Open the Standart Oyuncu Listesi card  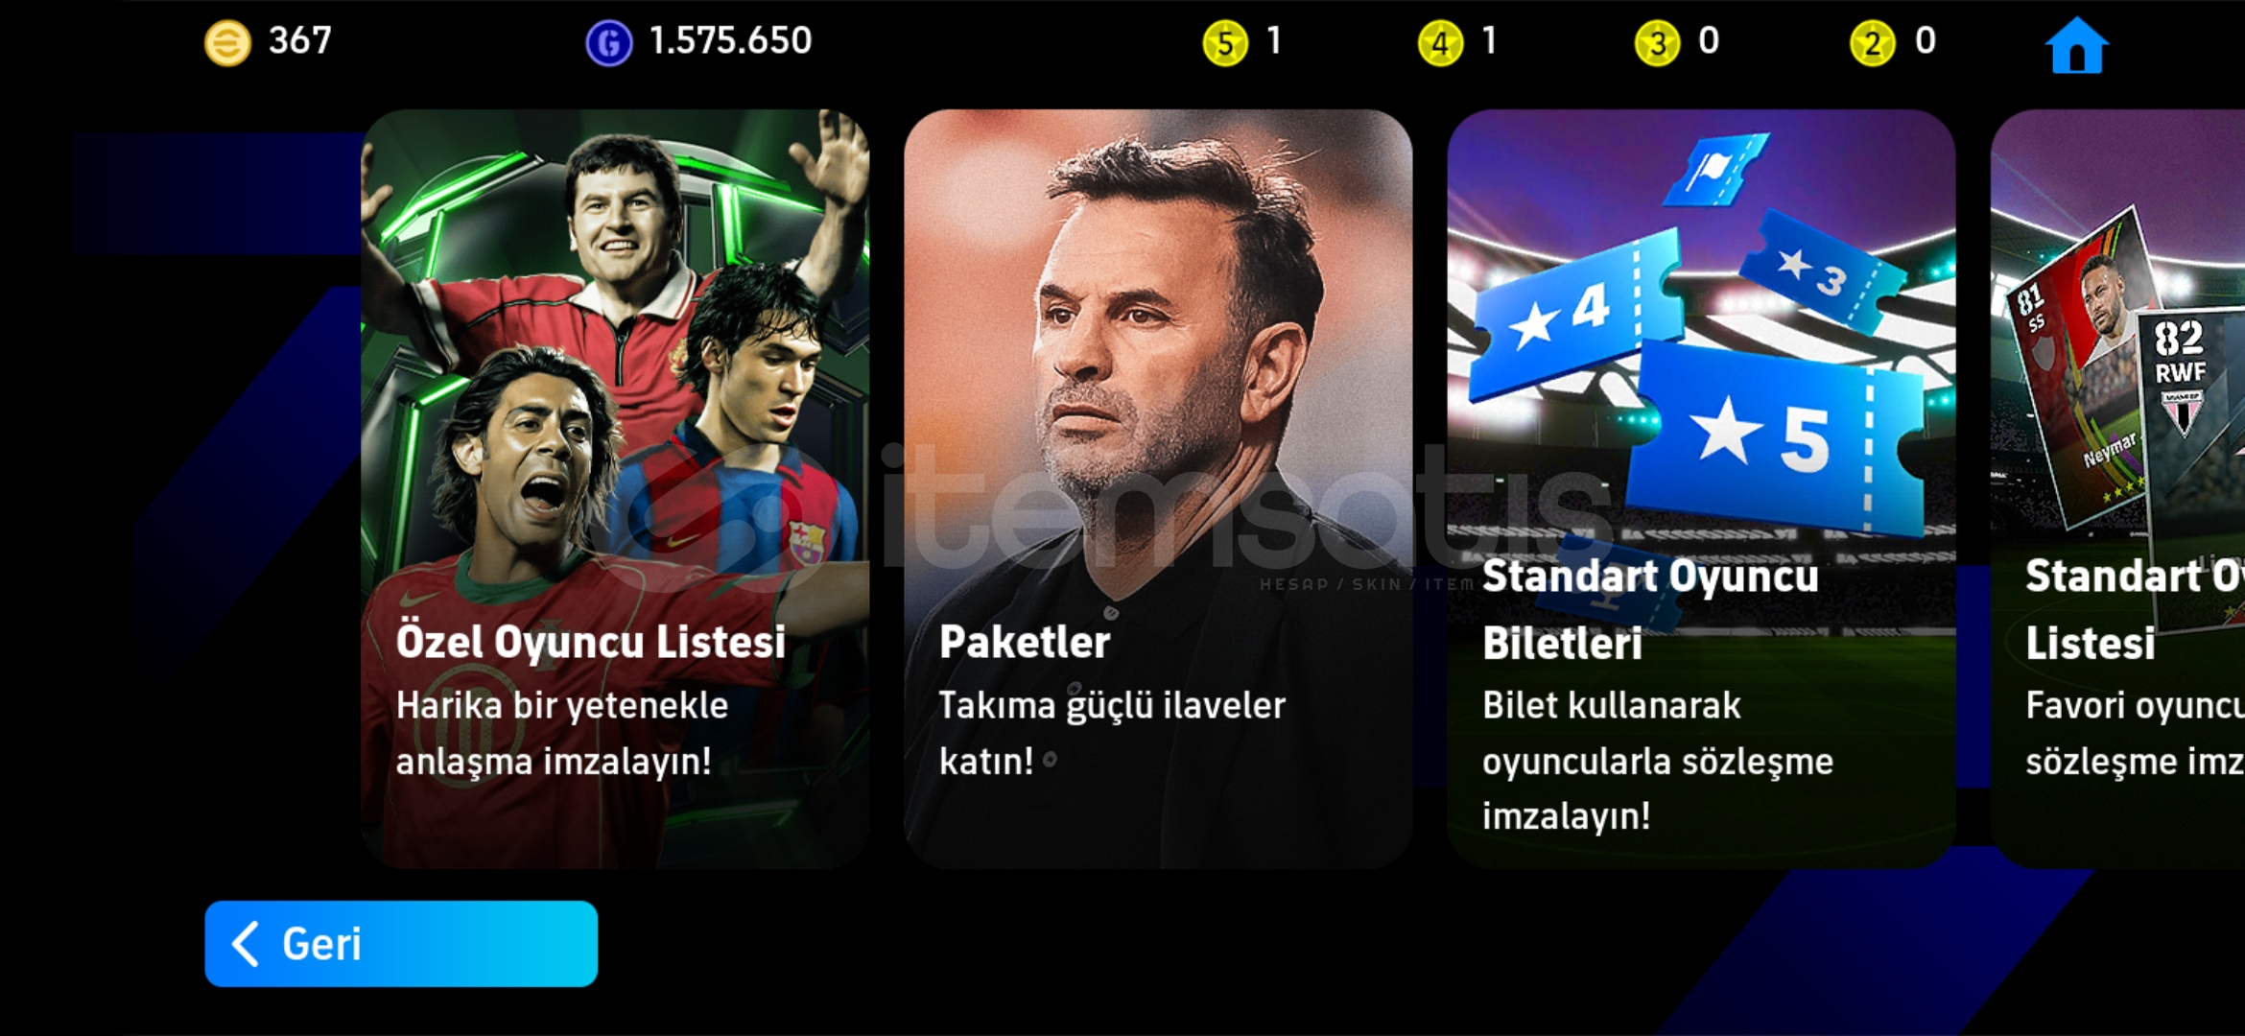click(x=2117, y=489)
